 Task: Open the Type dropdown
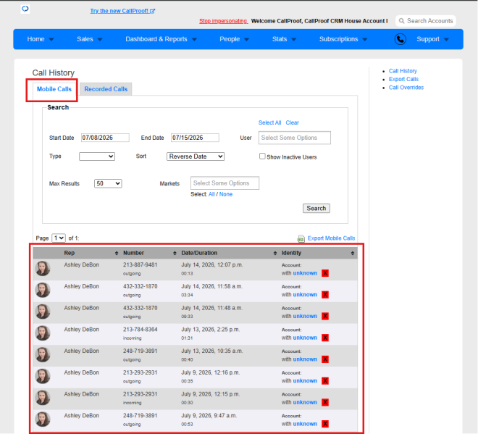(97, 157)
